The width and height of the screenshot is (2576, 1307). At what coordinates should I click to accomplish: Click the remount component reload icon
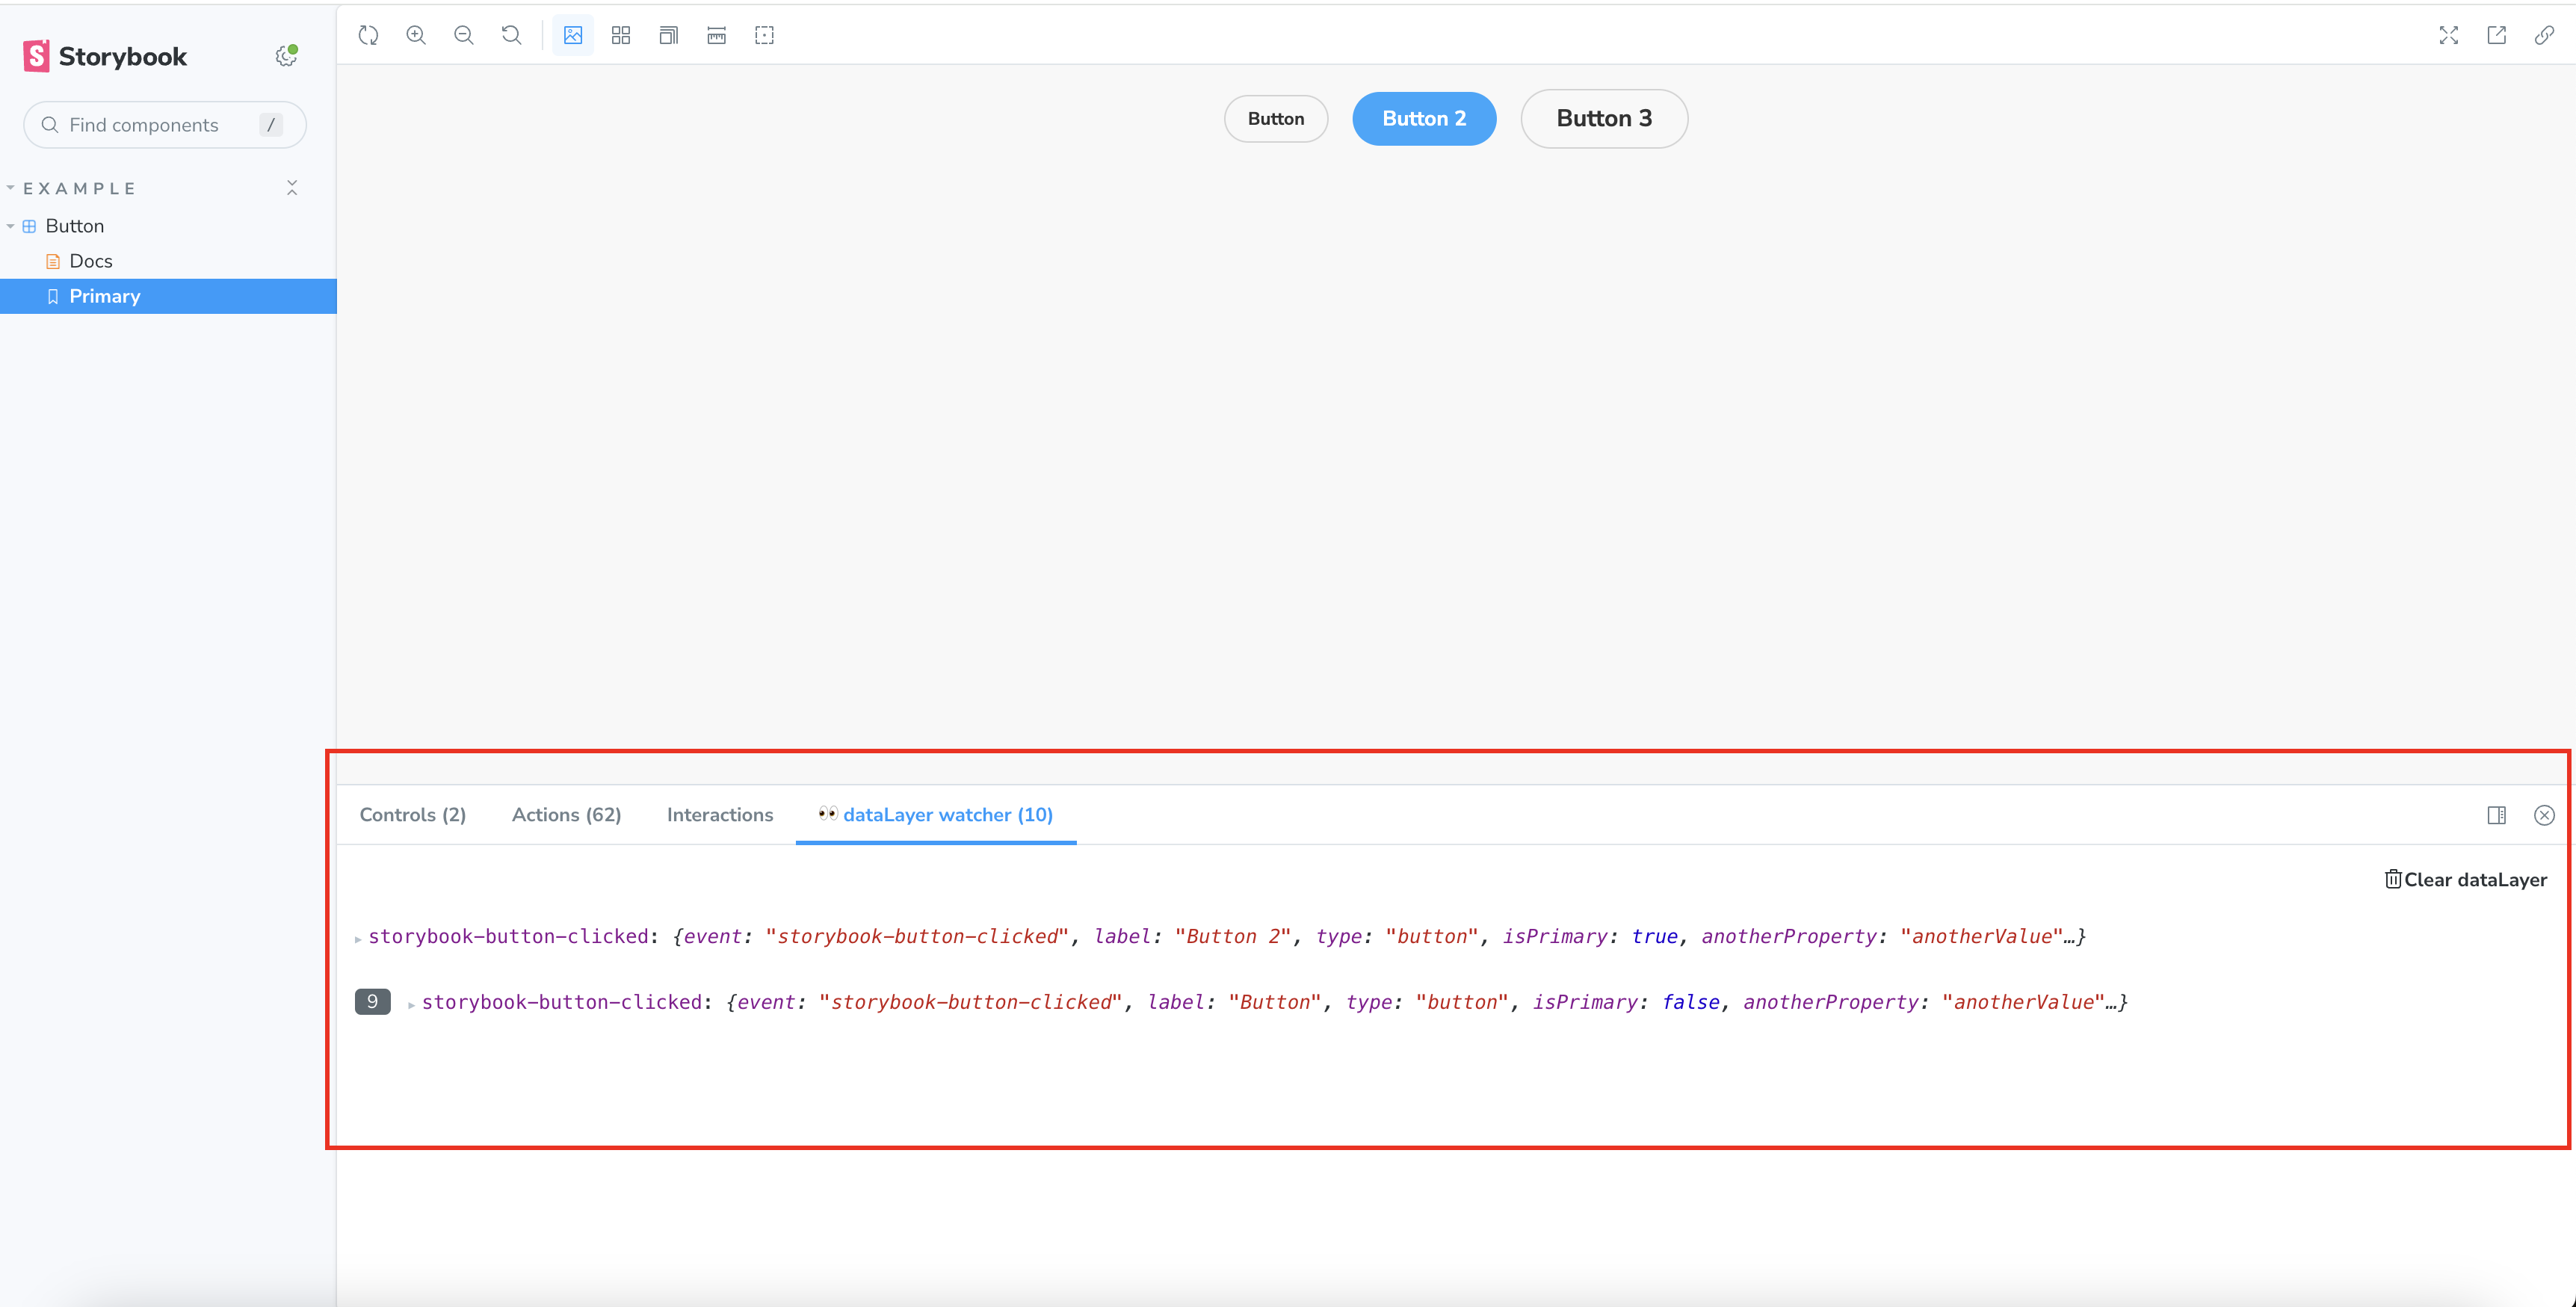click(x=368, y=35)
